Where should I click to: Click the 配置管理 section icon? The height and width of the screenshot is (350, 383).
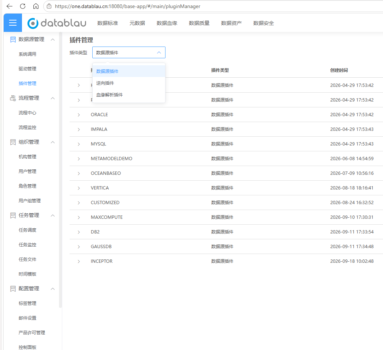[x=13, y=289]
